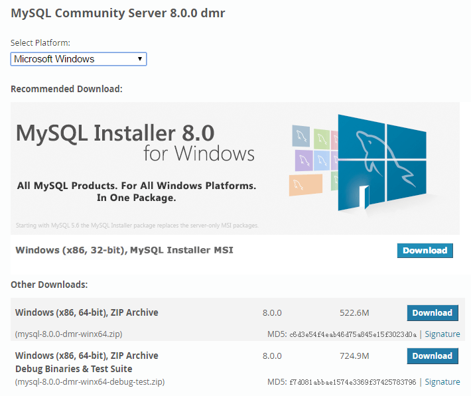Click the 724.9M file size value
Image resolution: width=471 pixels, height=396 pixels.
coord(354,356)
